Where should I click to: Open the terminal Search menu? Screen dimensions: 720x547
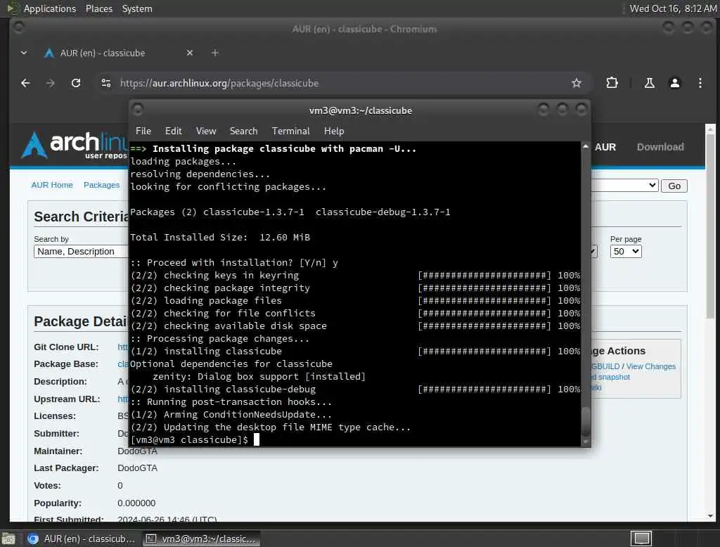pos(243,131)
